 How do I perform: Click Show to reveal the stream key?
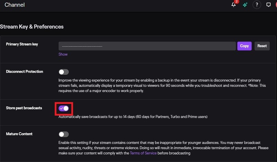[63, 54]
